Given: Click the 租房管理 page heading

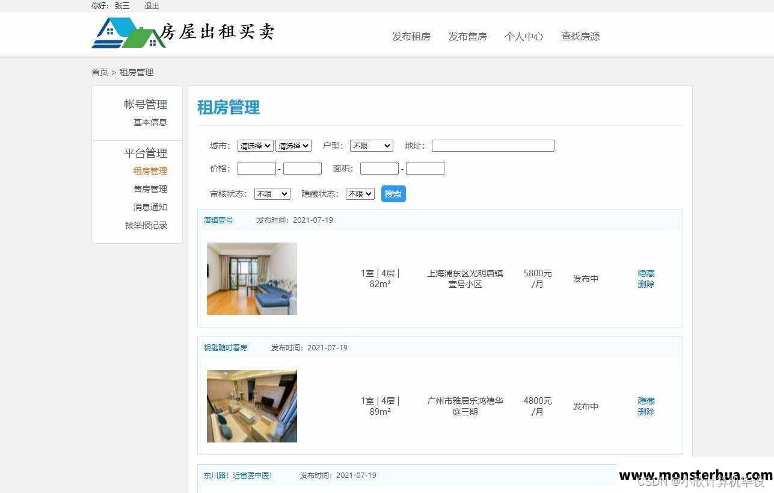Looking at the screenshot, I should (x=229, y=108).
